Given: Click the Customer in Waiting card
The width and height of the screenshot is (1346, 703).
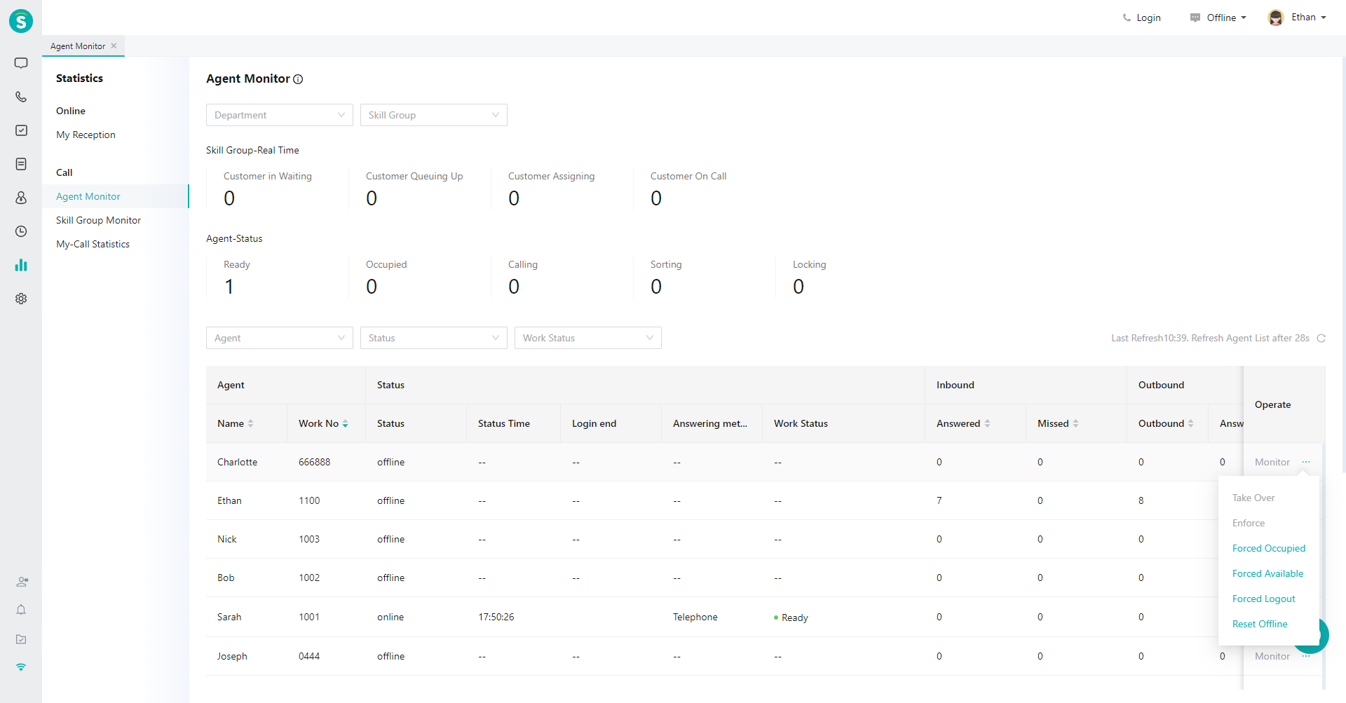Looking at the screenshot, I should 278,190.
